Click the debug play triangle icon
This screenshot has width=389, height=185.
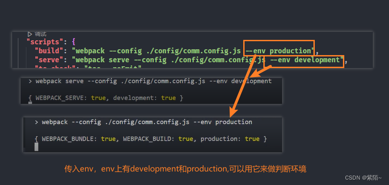pos(30,34)
